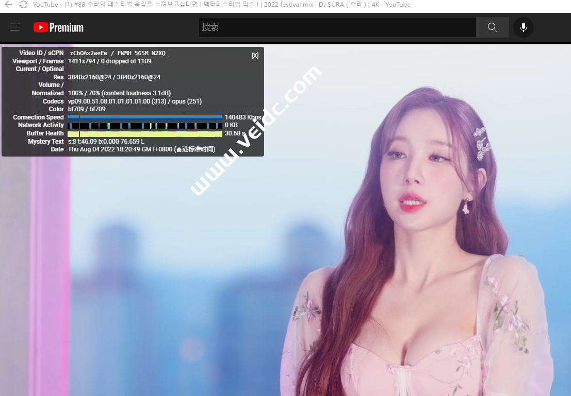571x396 pixels.
Task: Click the Codecs vp09 value text
Action: pyautogui.click(x=135, y=101)
